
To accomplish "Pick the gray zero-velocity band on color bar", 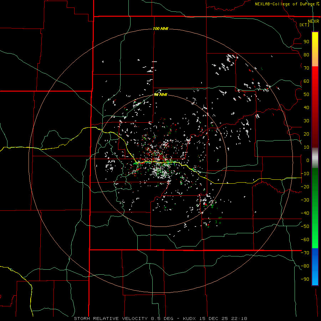I will point(315,158).
